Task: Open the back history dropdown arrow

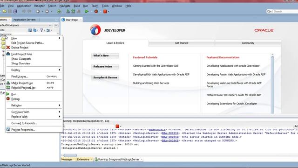Action: [x=42, y=11]
